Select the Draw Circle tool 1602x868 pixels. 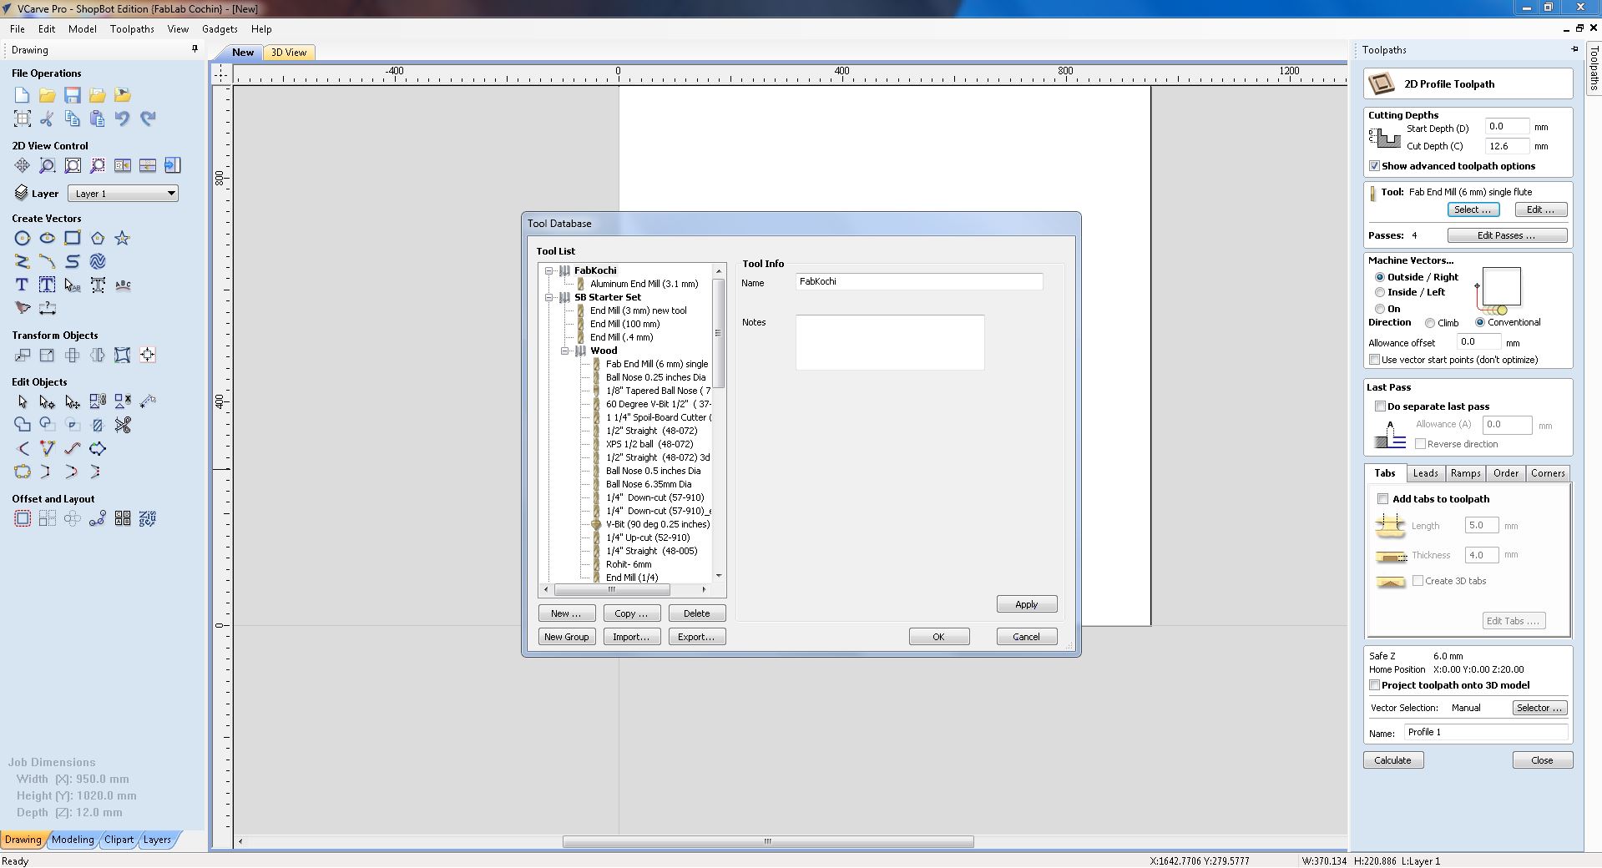[23, 238]
